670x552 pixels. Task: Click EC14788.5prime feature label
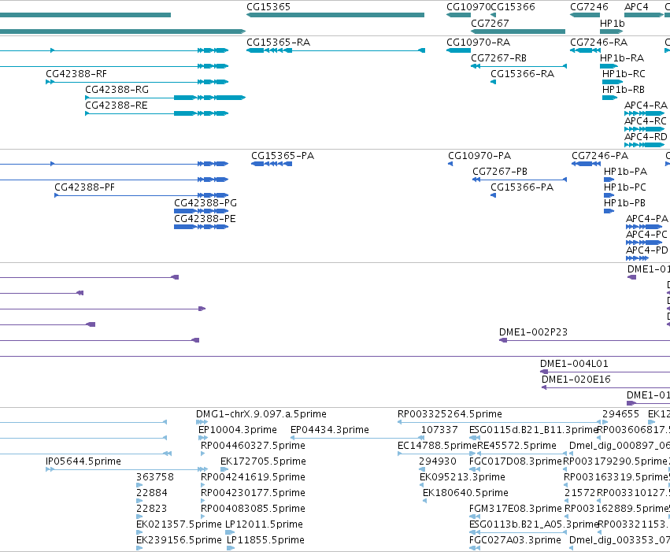coord(437,446)
